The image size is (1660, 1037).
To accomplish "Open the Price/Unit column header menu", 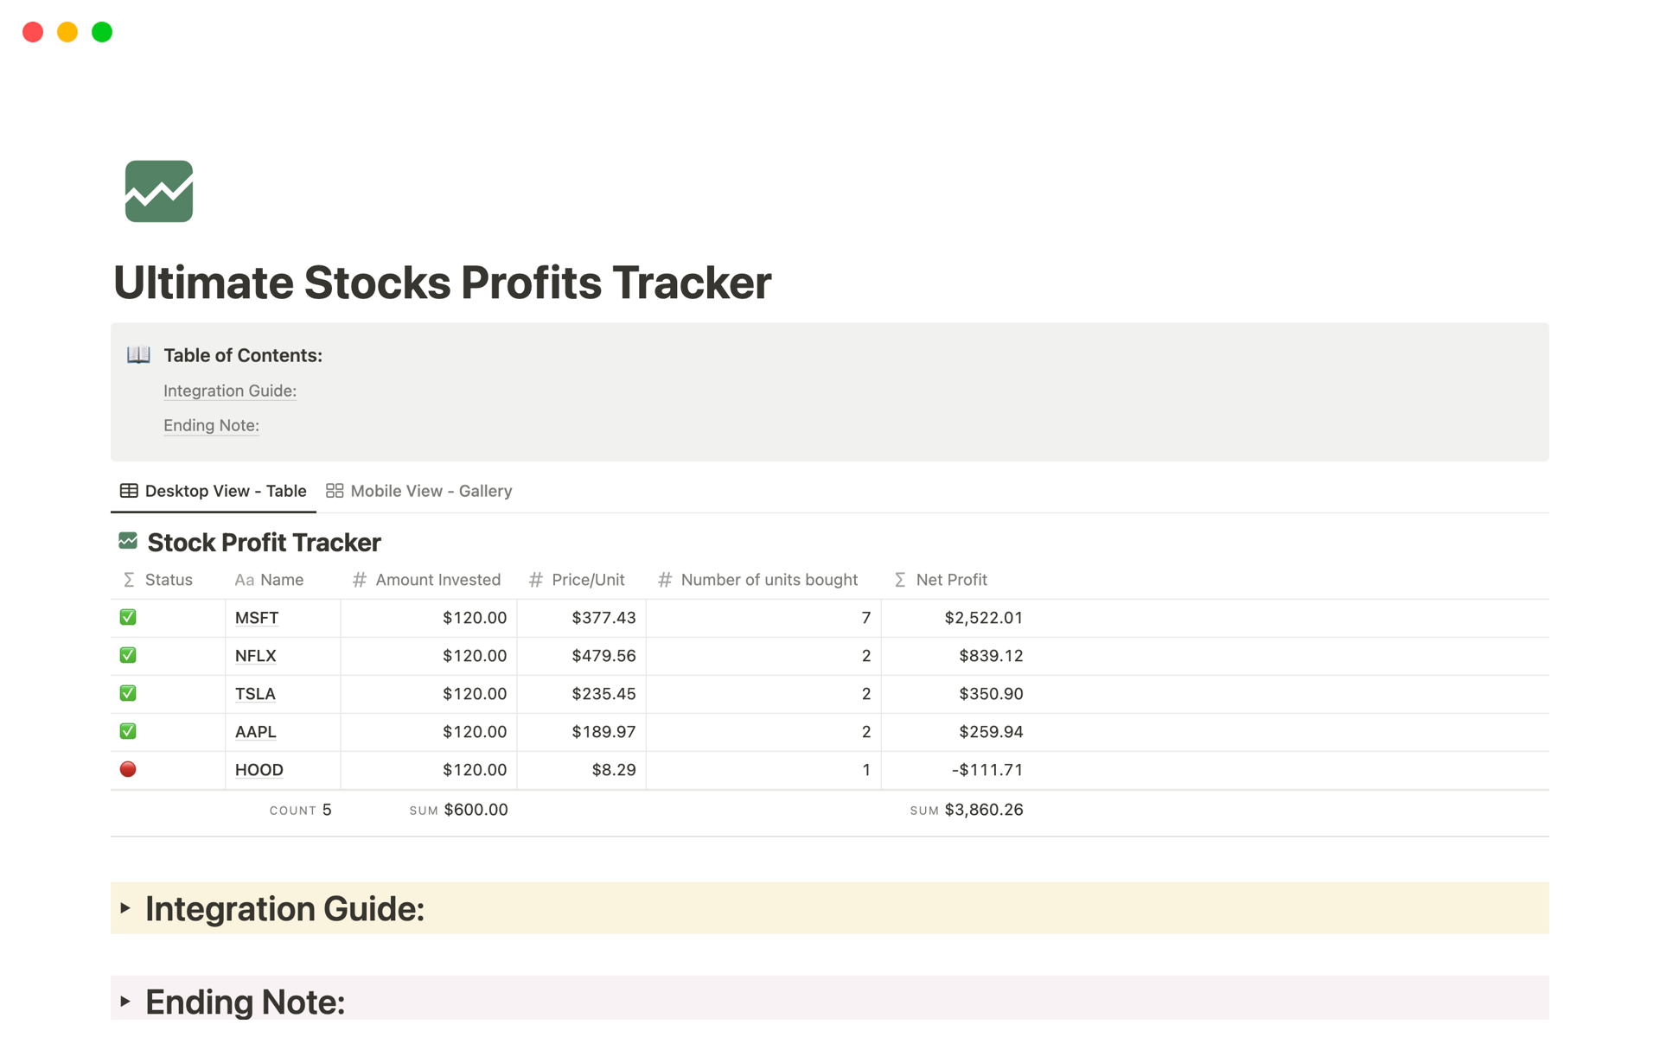I will click(588, 580).
